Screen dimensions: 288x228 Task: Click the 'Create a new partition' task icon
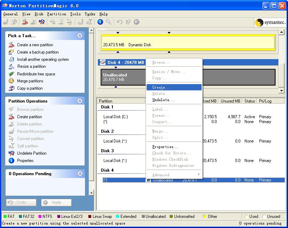pyautogui.click(x=11, y=45)
